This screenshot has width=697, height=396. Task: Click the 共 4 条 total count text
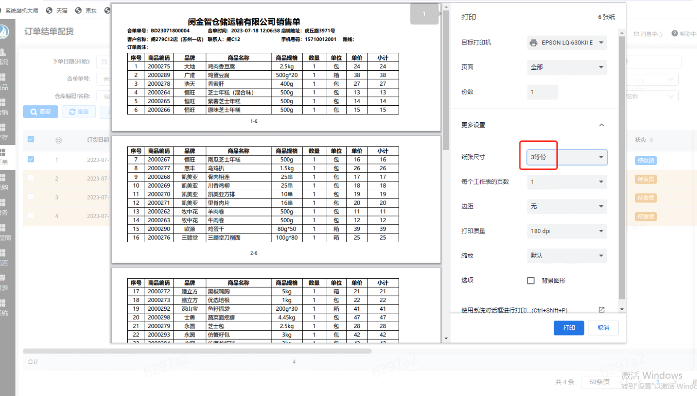[564, 382]
